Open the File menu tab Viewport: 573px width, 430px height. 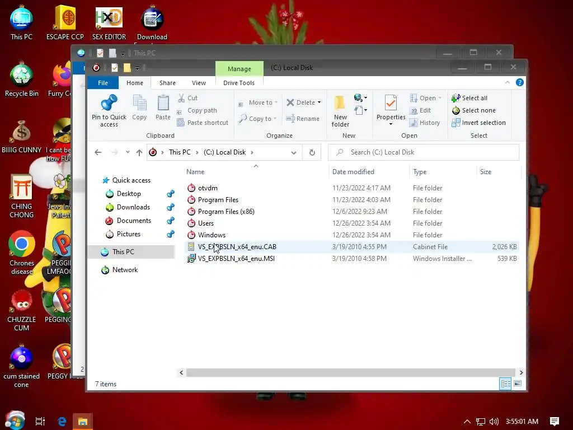pos(103,83)
